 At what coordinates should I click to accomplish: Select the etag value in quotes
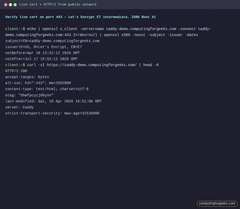[x=36, y=95]
